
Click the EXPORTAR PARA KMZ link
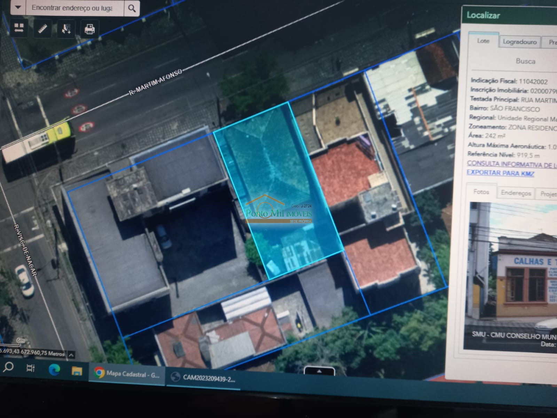pos(500,173)
